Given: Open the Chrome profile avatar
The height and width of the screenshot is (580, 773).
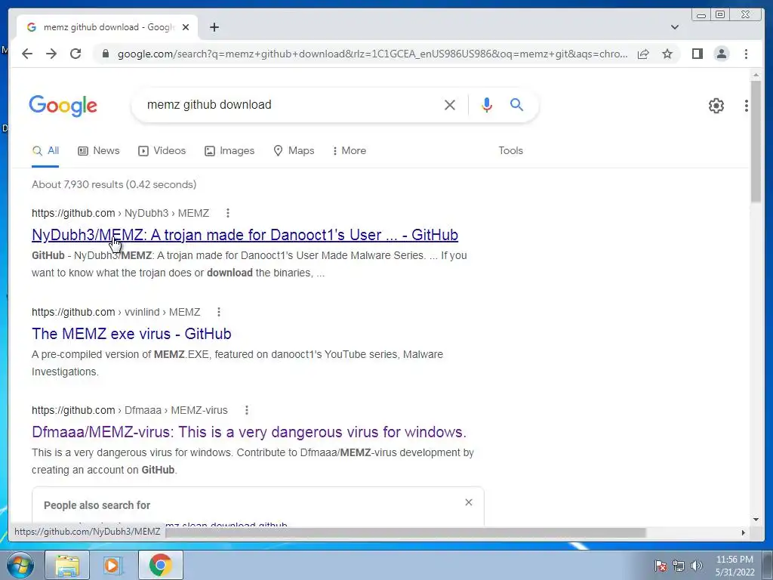Looking at the screenshot, I should 721,54.
